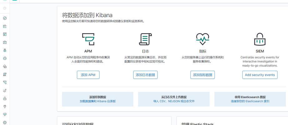Open Management via the gear icon
Viewport: 288px width, 125px height.
click(x=5, y=122)
